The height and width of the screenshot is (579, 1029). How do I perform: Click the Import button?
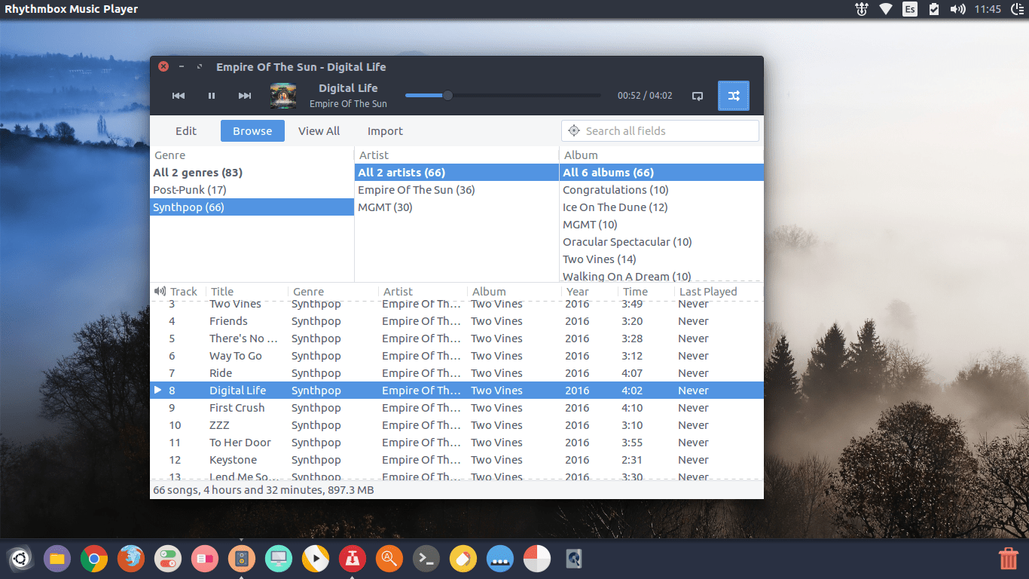pyautogui.click(x=386, y=131)
